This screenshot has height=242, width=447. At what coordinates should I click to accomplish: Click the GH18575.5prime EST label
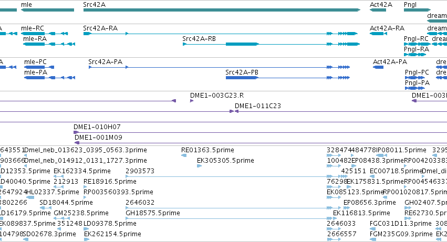tap(153, 213)
